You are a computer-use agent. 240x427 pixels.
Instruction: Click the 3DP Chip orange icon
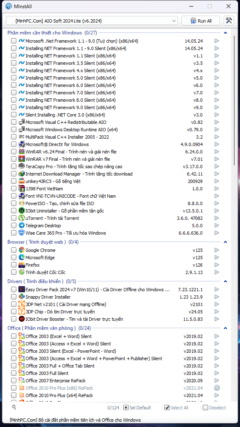tap(22, 312)
